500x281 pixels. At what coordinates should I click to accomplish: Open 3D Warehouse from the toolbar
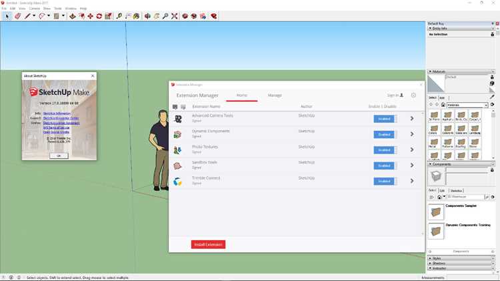point(185,16)
